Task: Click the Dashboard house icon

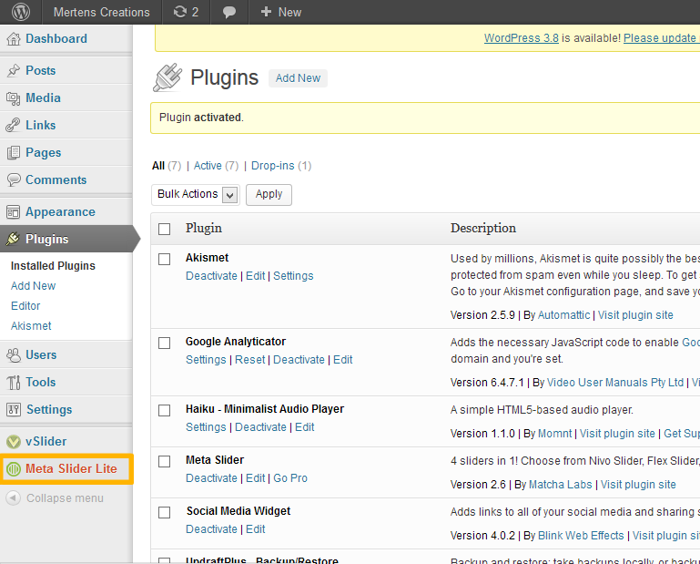Action: tap(14, 39)
